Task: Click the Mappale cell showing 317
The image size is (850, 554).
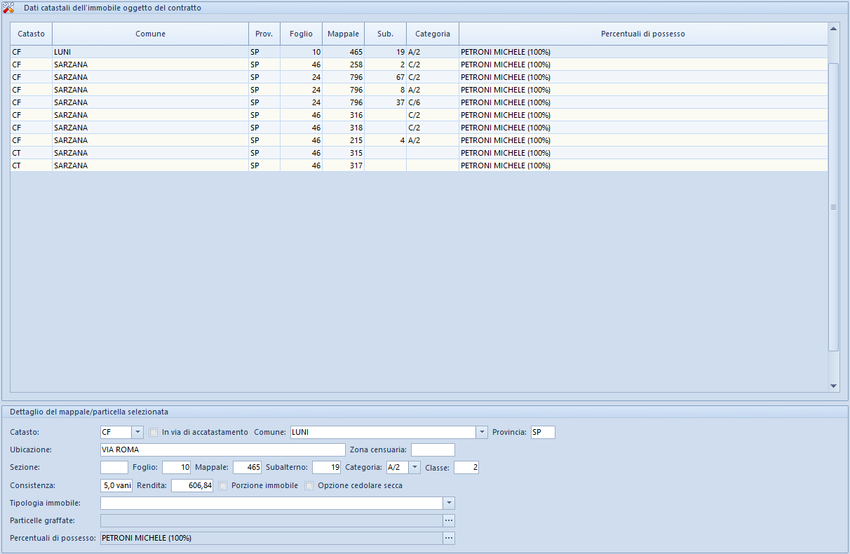Action: (x=344, y=165)
